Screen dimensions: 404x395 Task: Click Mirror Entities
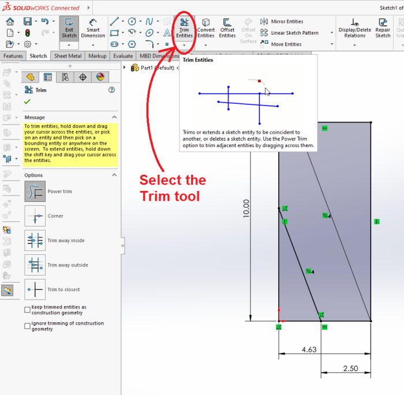point(282,21)
